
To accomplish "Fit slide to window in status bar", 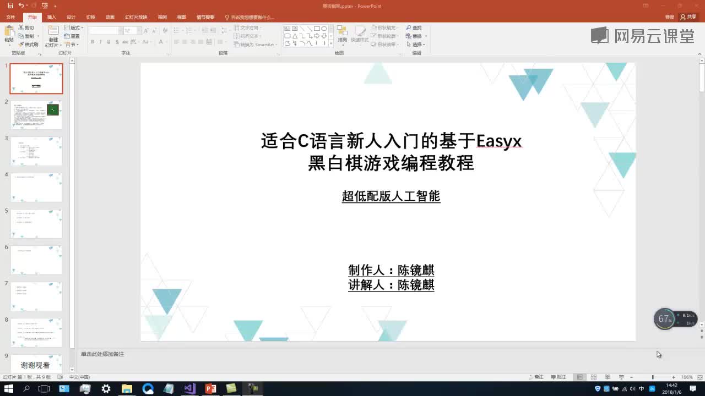I will [x=699, y=377].
